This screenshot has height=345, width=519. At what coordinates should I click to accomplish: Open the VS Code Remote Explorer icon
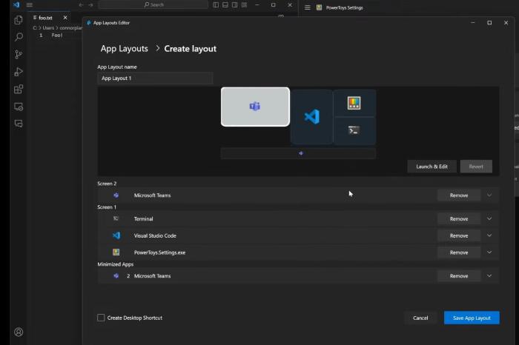click(19, 107)
